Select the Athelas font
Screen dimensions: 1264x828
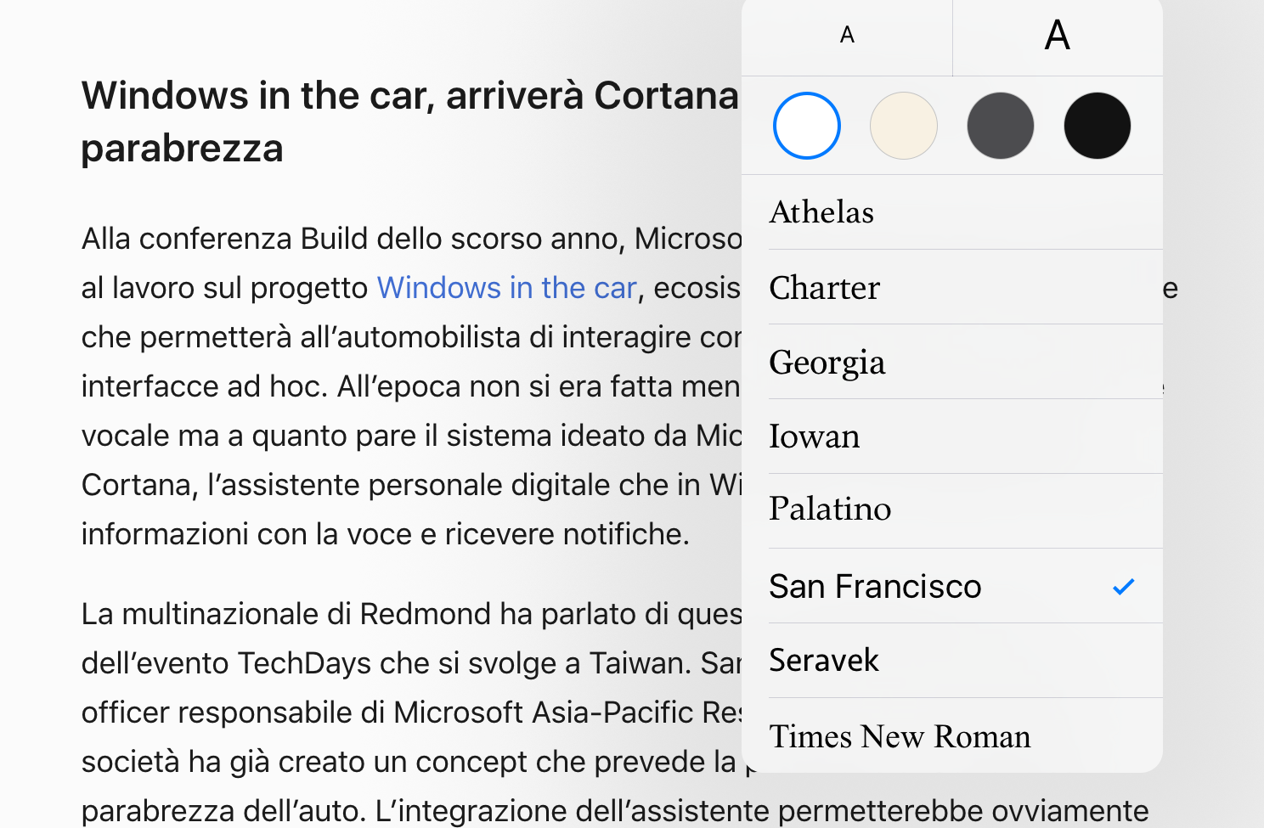point(821,212)
